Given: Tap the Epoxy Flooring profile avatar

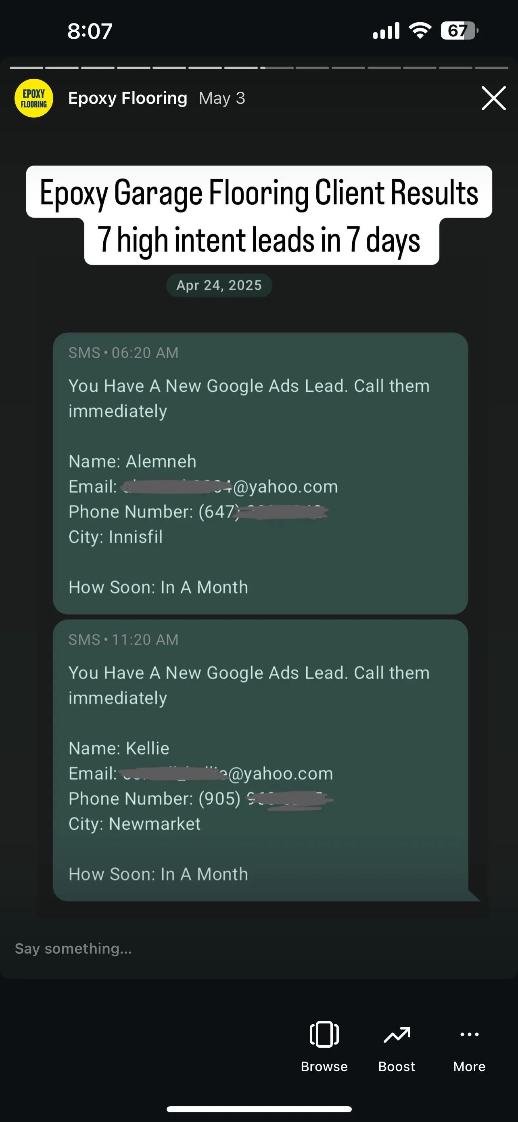Looking at the screenshot, I should (34, 98).
